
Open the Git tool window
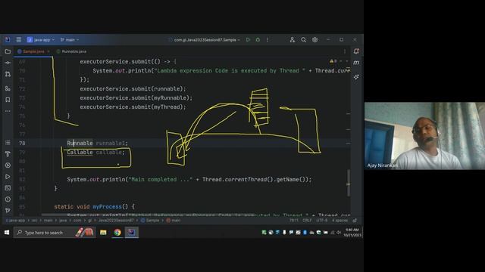[x=8, y=210]
